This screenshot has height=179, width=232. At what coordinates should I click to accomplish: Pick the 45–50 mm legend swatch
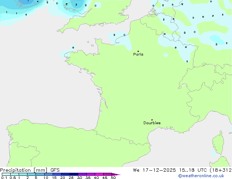[108, 174]
